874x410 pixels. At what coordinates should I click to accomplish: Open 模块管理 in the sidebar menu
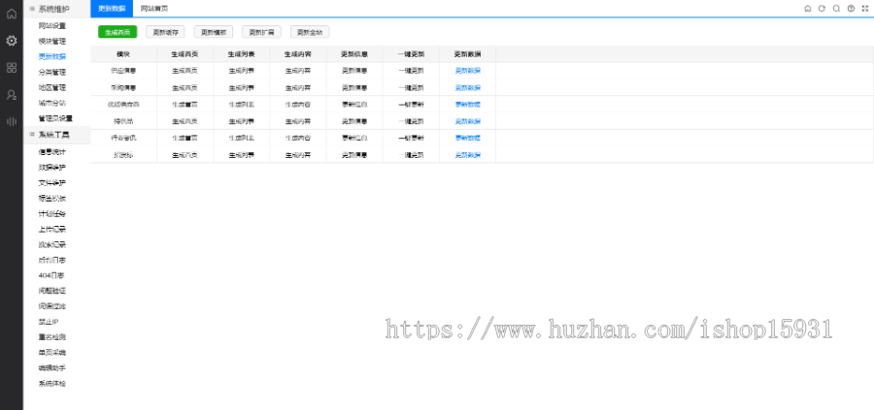pos(52,41)
